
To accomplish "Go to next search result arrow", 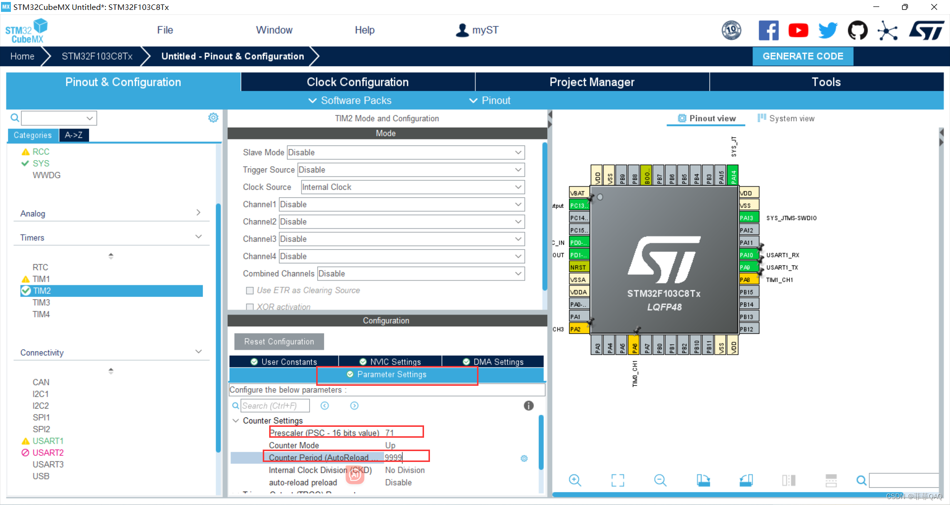I will pos(354,406).
